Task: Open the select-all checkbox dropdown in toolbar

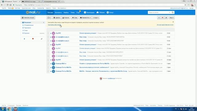Action: coord(49,18)
